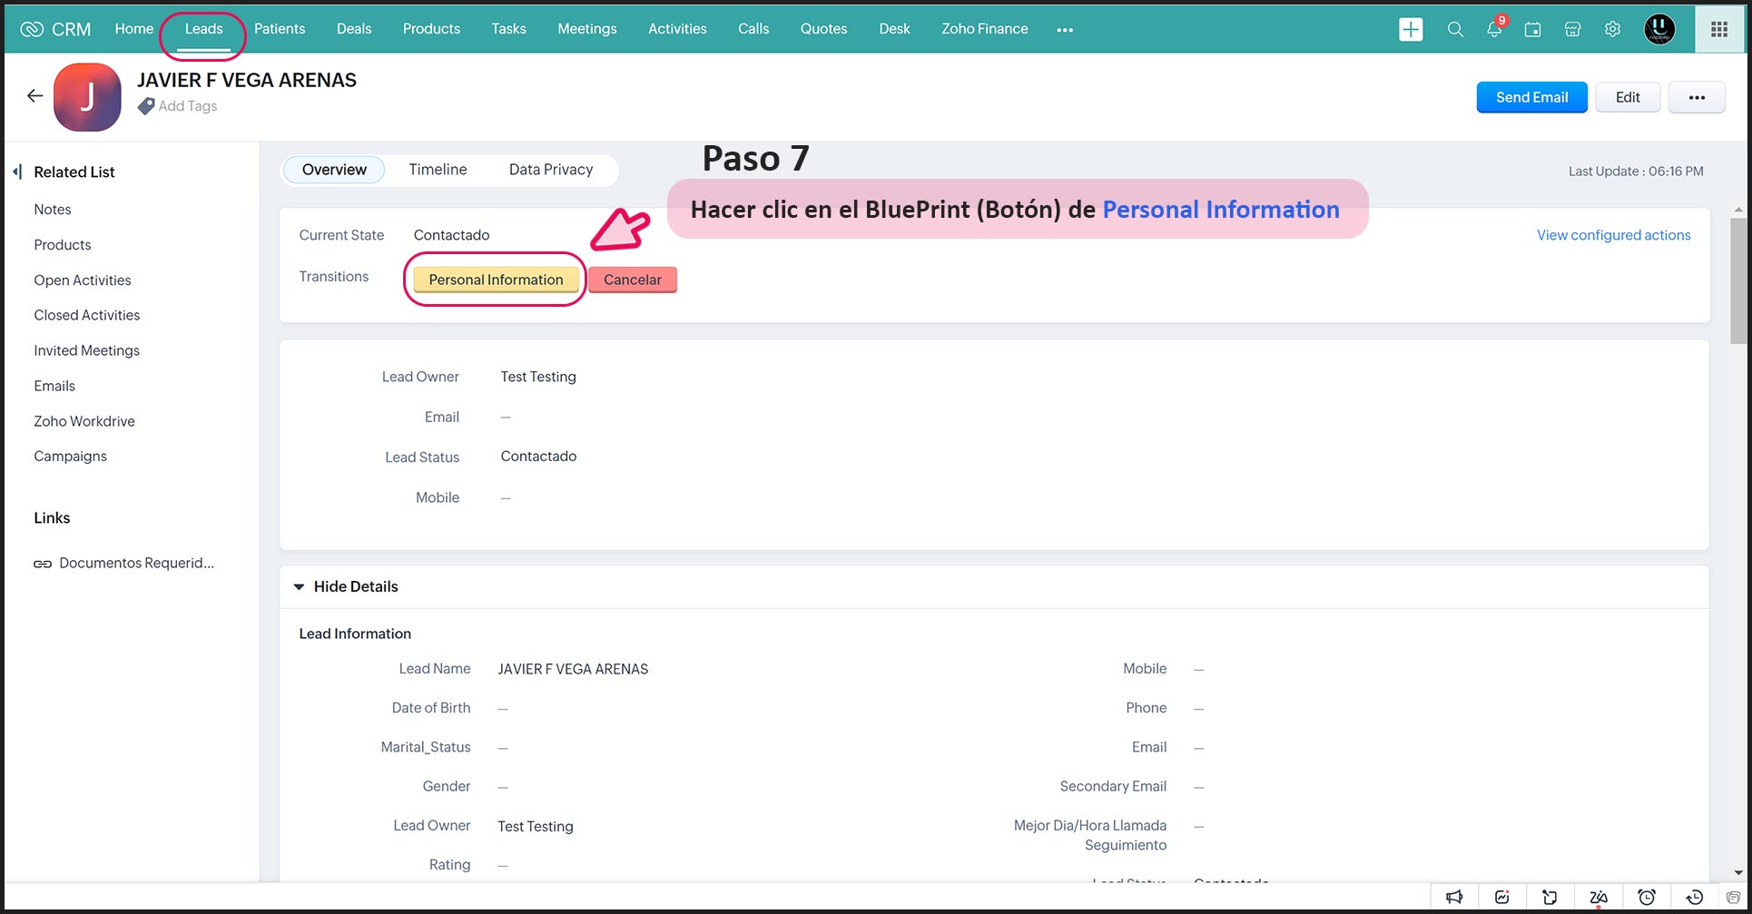Open the Deals module tab
This screenshot has width=1752, height=914.
(353, 29)
